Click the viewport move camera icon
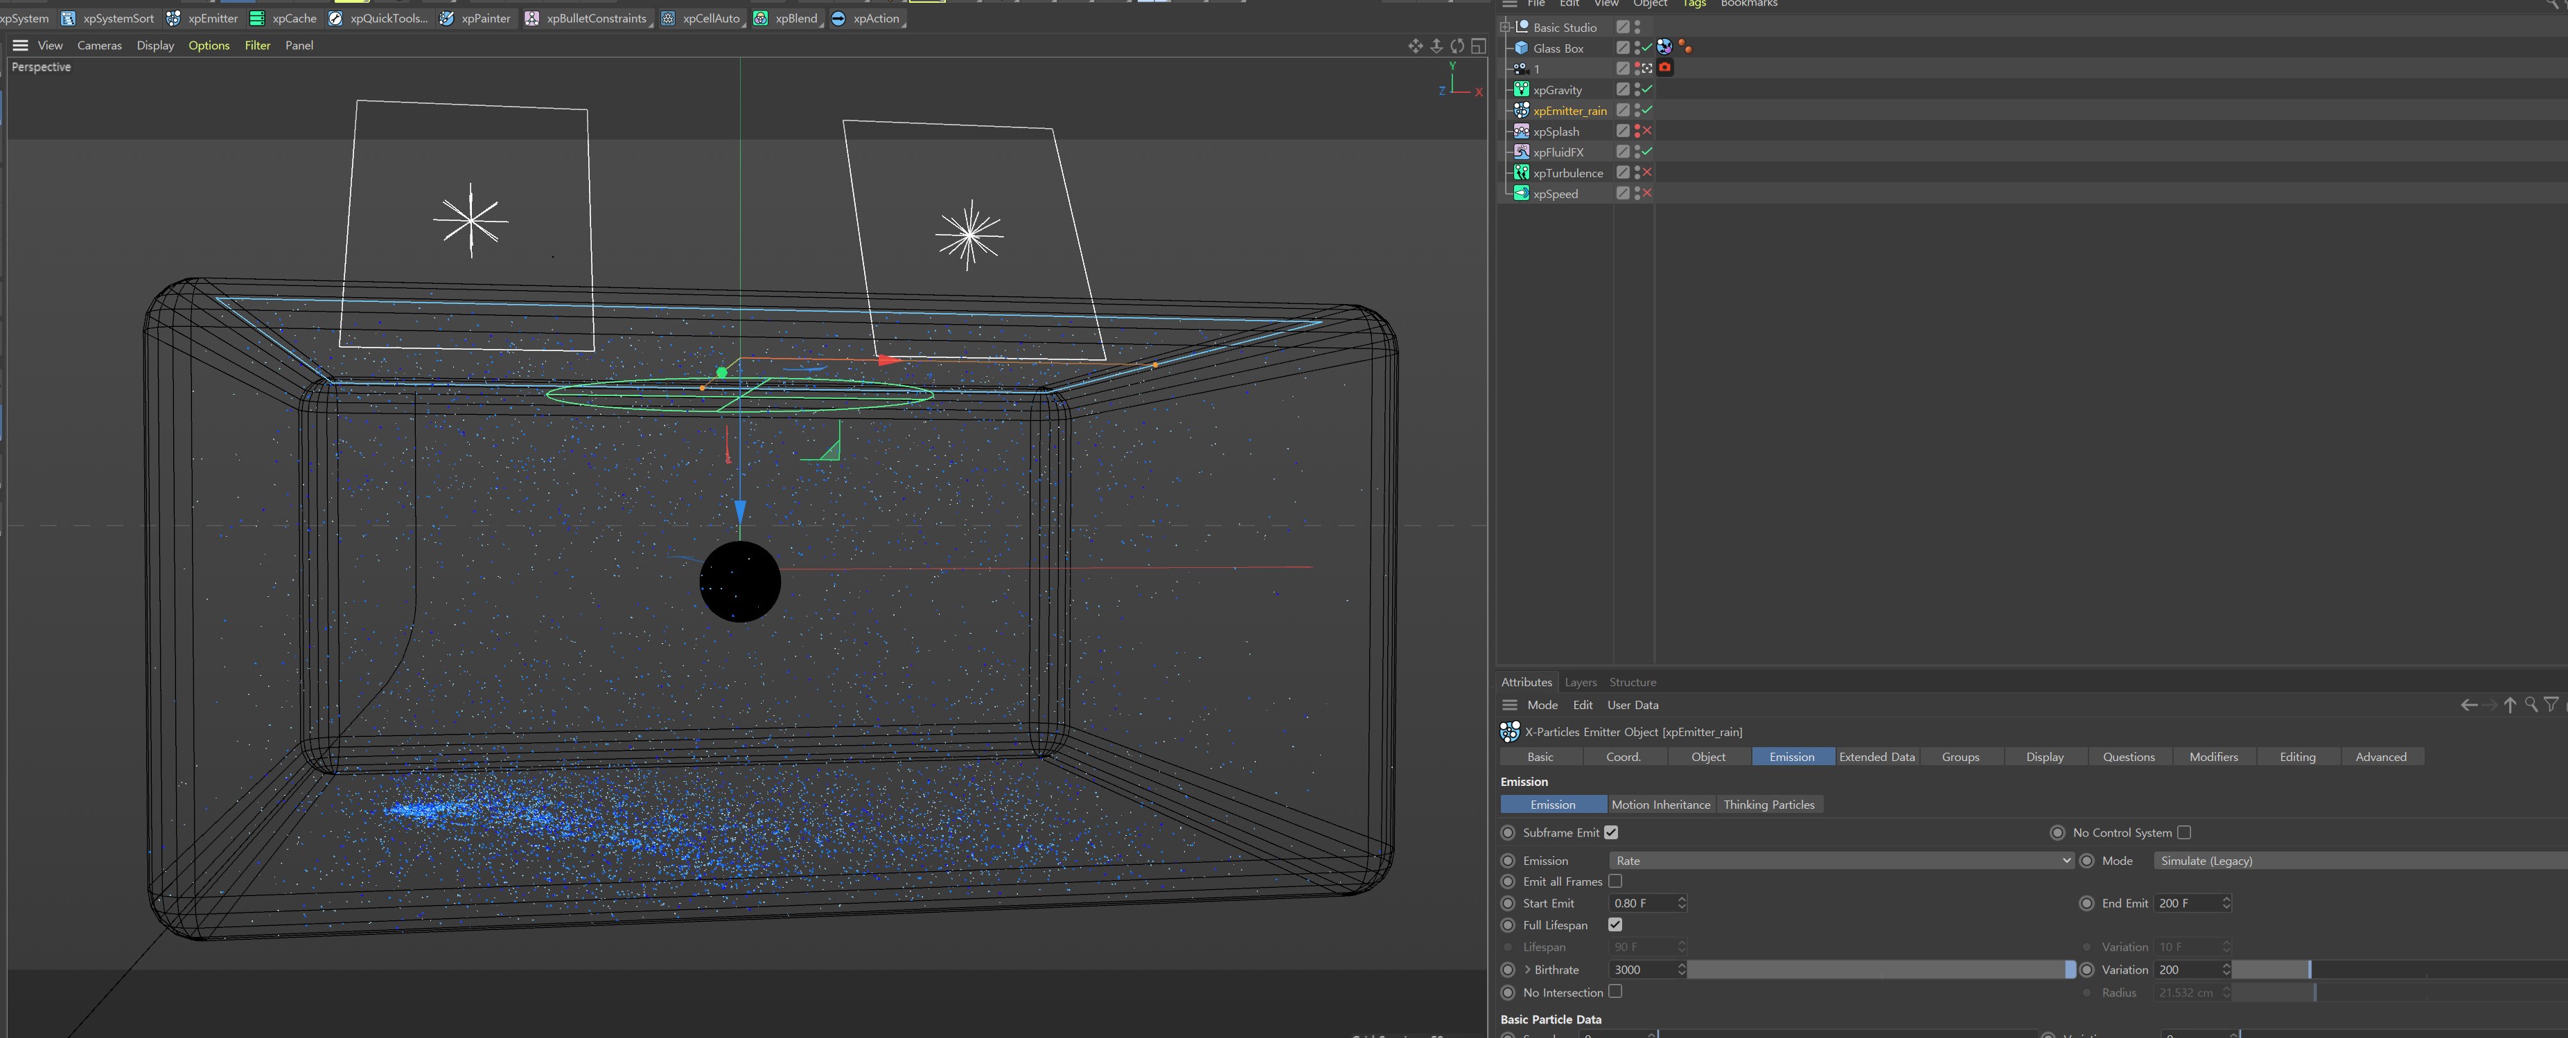The width and height of the screenshot is (2568, 1038). (x=1416, y=46)
